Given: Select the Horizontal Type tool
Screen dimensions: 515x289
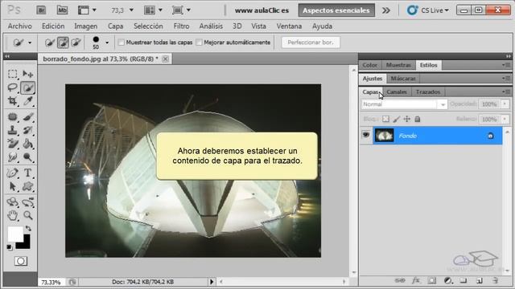Looking at the screenshot, I should point(28,173).
